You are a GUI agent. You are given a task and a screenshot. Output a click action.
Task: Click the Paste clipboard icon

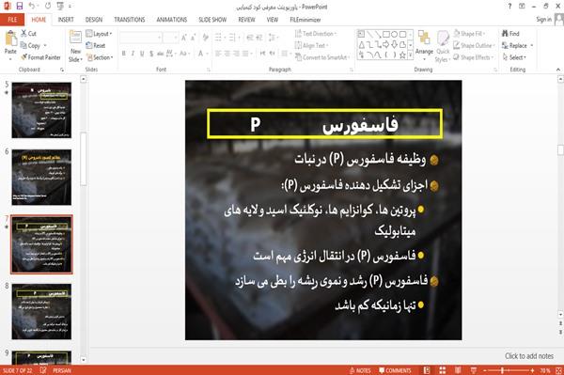click(x=10, y=39)
